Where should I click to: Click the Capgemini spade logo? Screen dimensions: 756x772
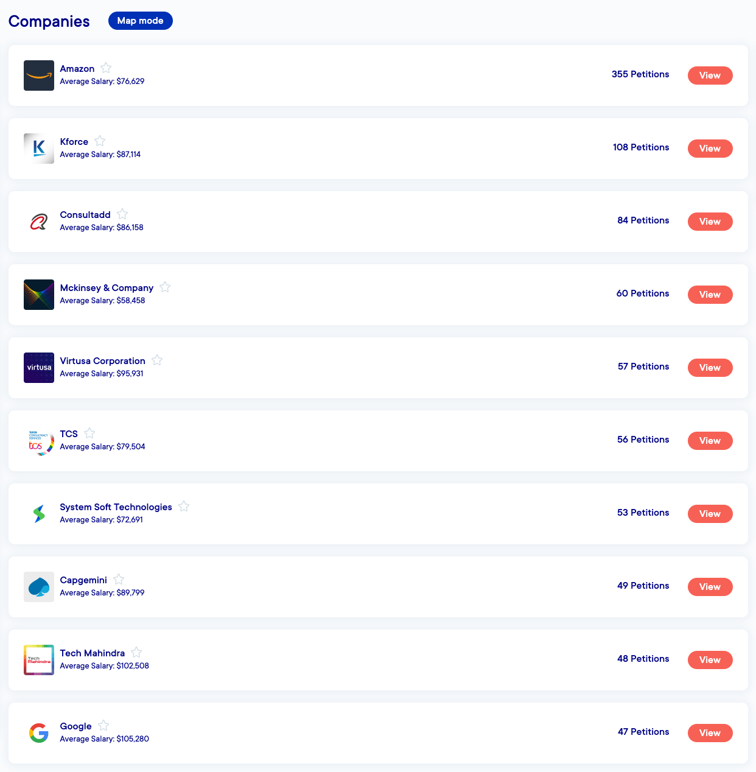pyautogui.click(x=39, y=587)
